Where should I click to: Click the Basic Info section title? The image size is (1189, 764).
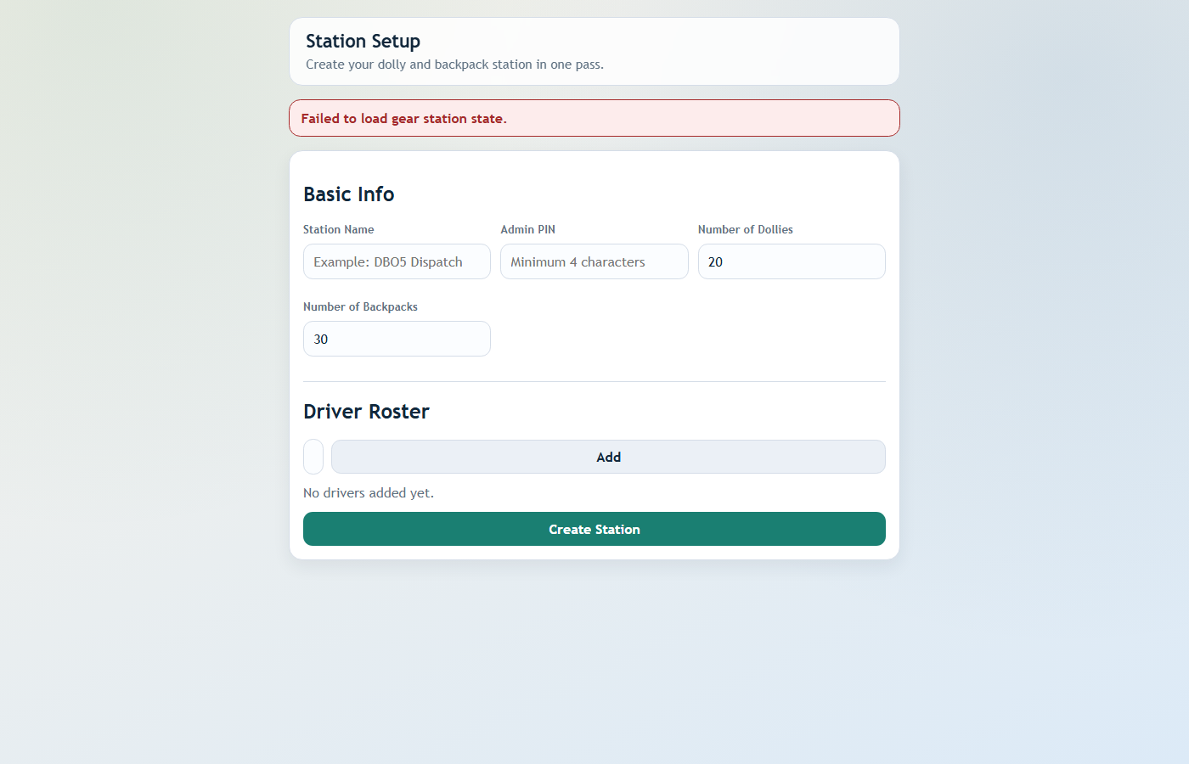348,194
